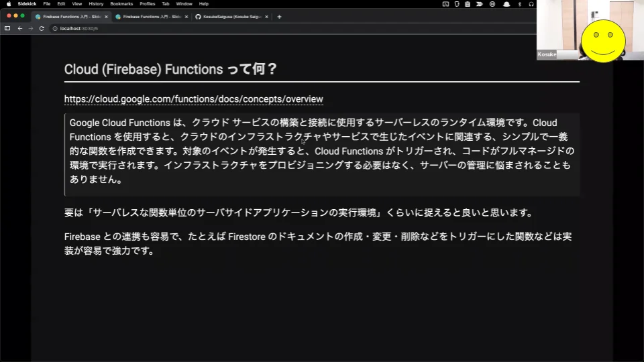Switch to the KosukeSaigusa GitHub tab
644x362 pixels.
(230, 16)
